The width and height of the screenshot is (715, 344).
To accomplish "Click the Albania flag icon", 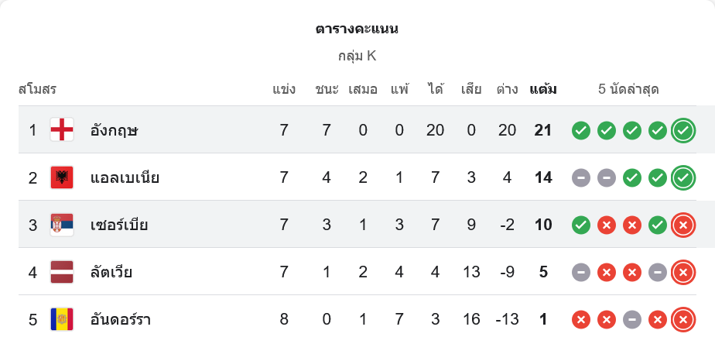I will (62, 177).
